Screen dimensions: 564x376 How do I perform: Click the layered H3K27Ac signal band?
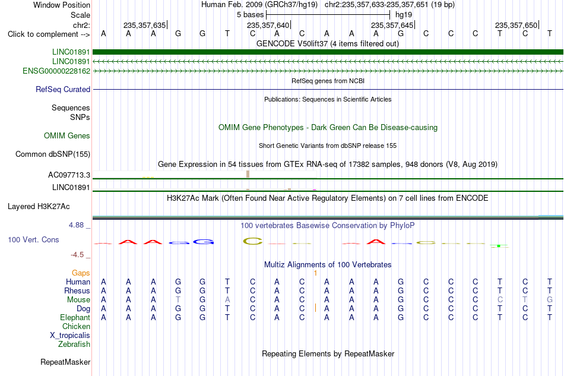click(328, 217)
